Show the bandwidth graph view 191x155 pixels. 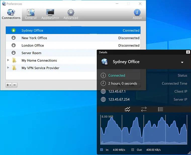pos(127,109)
